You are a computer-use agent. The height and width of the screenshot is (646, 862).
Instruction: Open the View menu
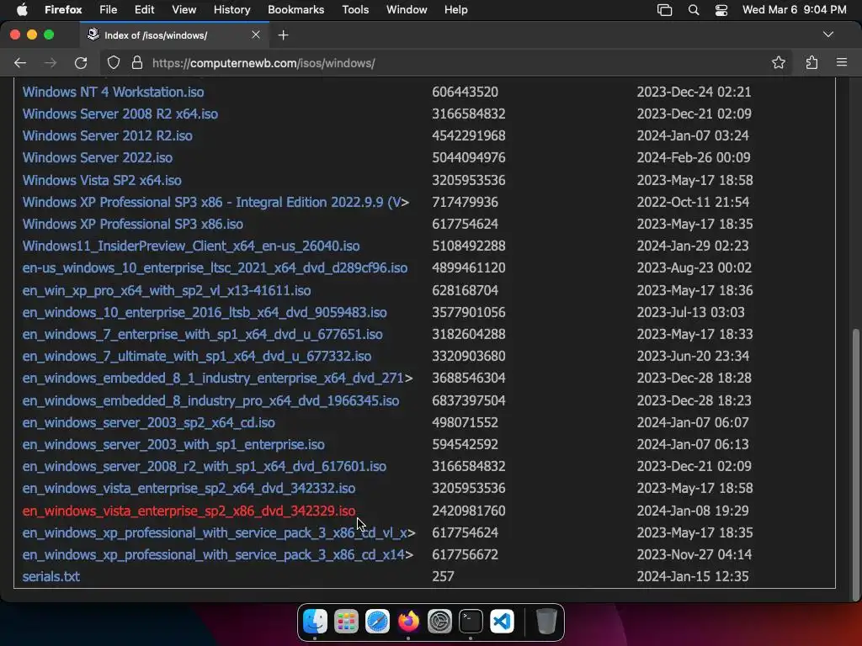(184, 9)
